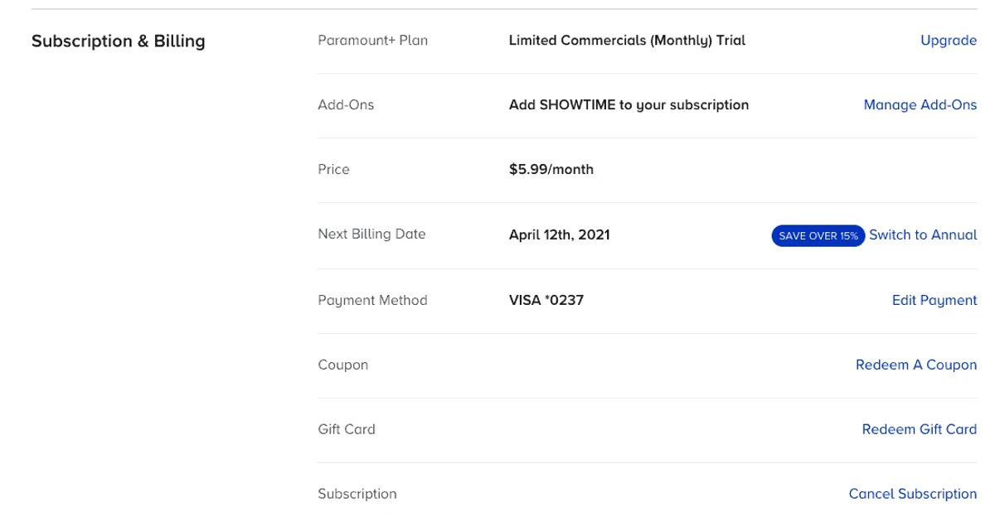Open Redeem A Coupon
Viewport: 995px width, 522px height.
(x=915, y=364)
